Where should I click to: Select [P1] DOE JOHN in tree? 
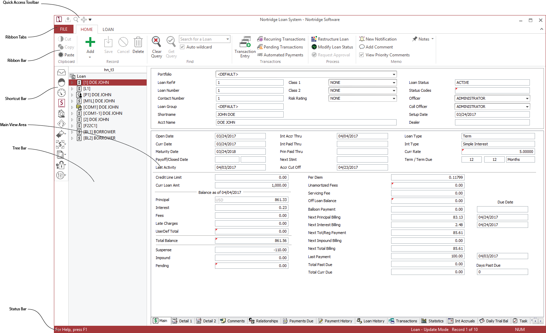coord(97,95)
